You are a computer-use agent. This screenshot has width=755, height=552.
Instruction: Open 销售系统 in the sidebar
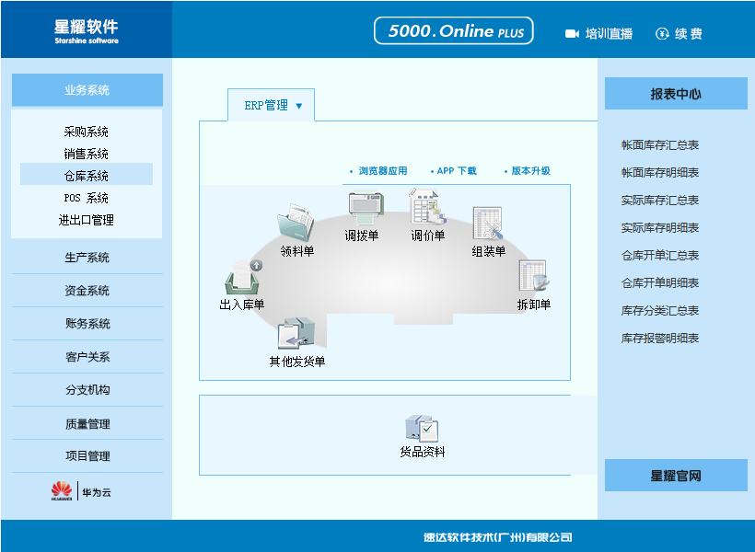(x=87, y=154)
